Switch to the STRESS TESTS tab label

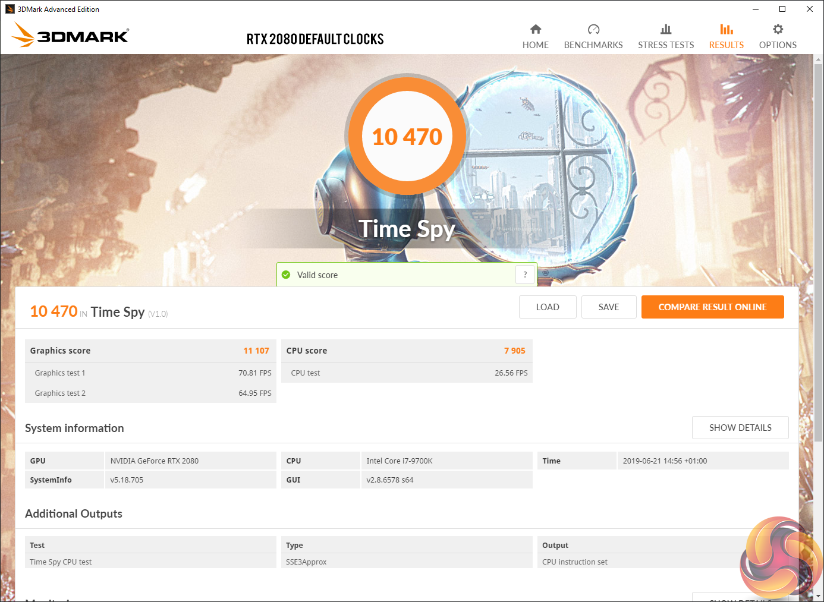pyautogui.click(x=666, y=45)
